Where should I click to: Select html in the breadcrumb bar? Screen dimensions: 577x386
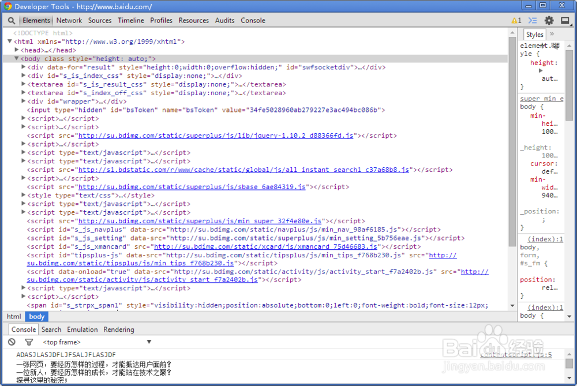(14, 316)
